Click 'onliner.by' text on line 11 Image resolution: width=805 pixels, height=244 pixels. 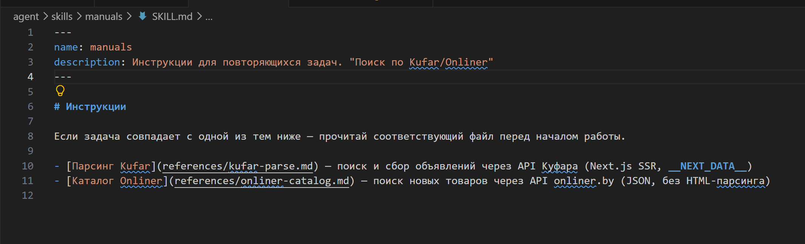click(x=584, y=181)
